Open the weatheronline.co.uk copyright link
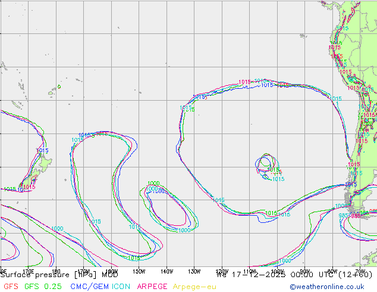 (x=327, y=287)
